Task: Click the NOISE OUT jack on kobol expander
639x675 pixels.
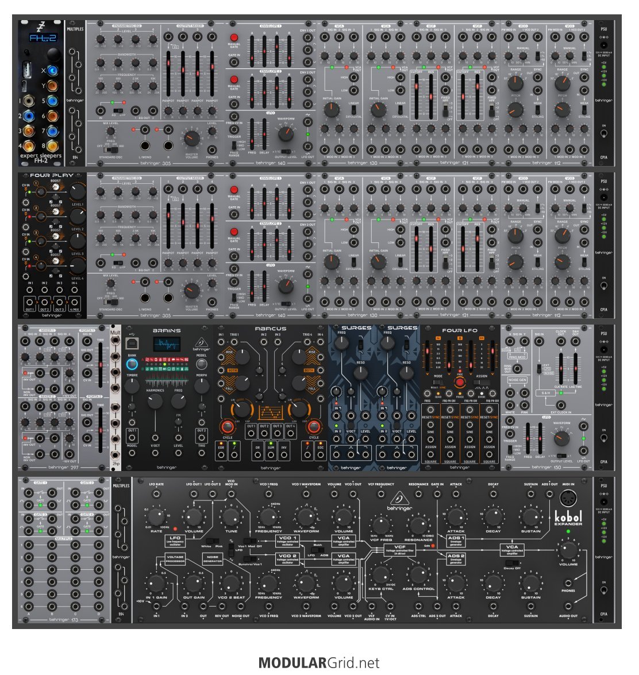Action: pyautogui.click(x=240, y=607)
